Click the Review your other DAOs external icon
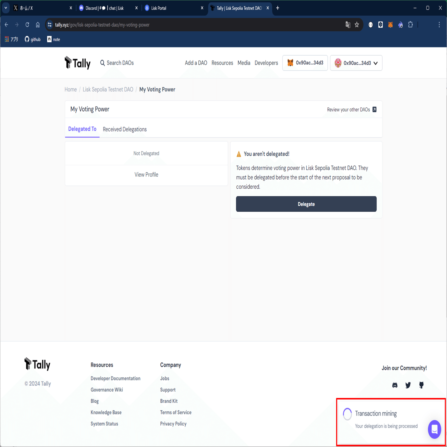This screenshot has width=447, height=447. point(374,110)
